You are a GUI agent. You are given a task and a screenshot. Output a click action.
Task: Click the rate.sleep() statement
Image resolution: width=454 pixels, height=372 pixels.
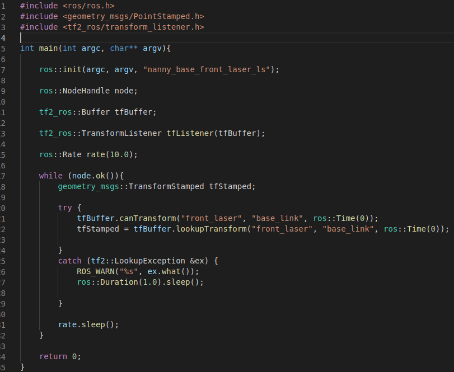[88, 324]
